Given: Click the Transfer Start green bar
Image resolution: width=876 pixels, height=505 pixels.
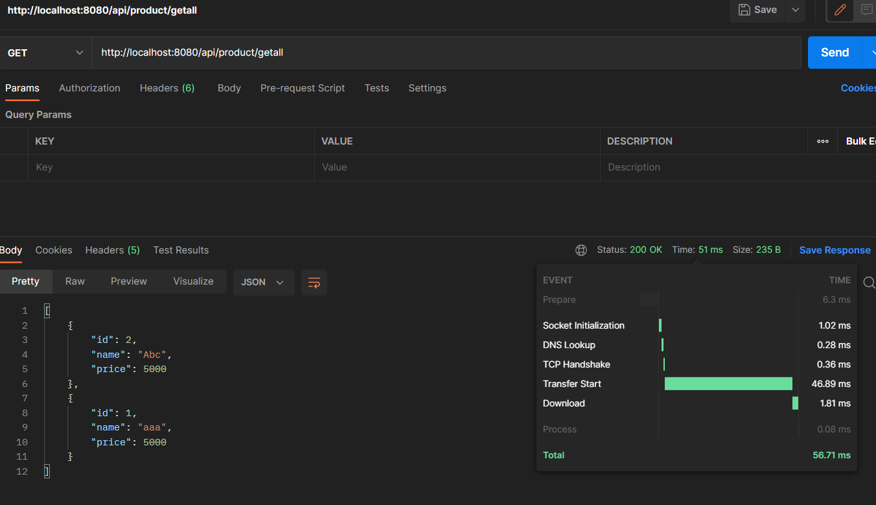Looking at the screenshot, I should click(728, 384).
